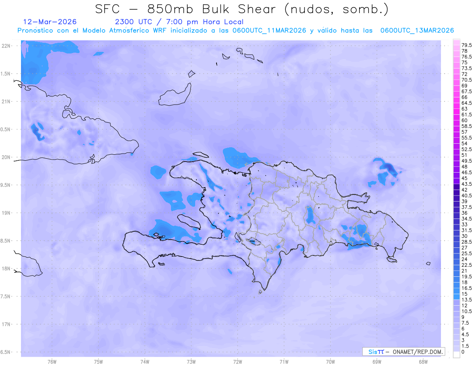Click the '22N' latitude label
The width and height of the screenshot is (475, 367).
coord(7,46)
